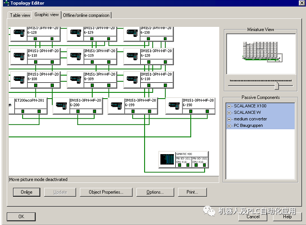Click the Print button

tap(192, 192)
